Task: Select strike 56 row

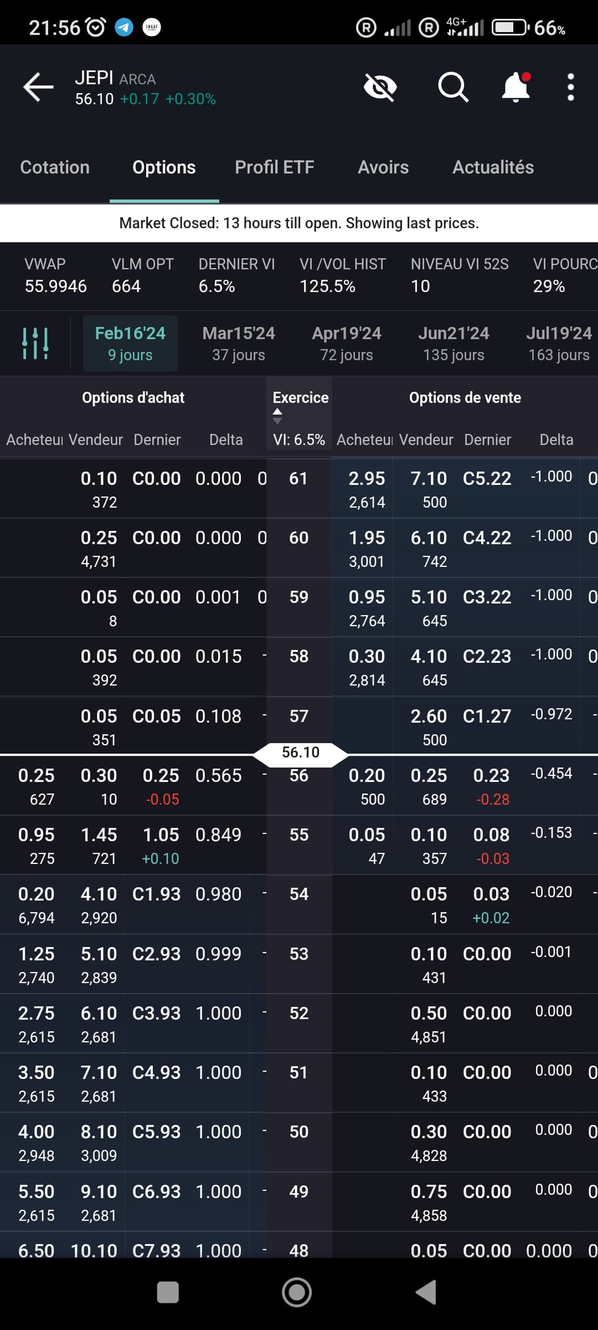Action: 299,786
